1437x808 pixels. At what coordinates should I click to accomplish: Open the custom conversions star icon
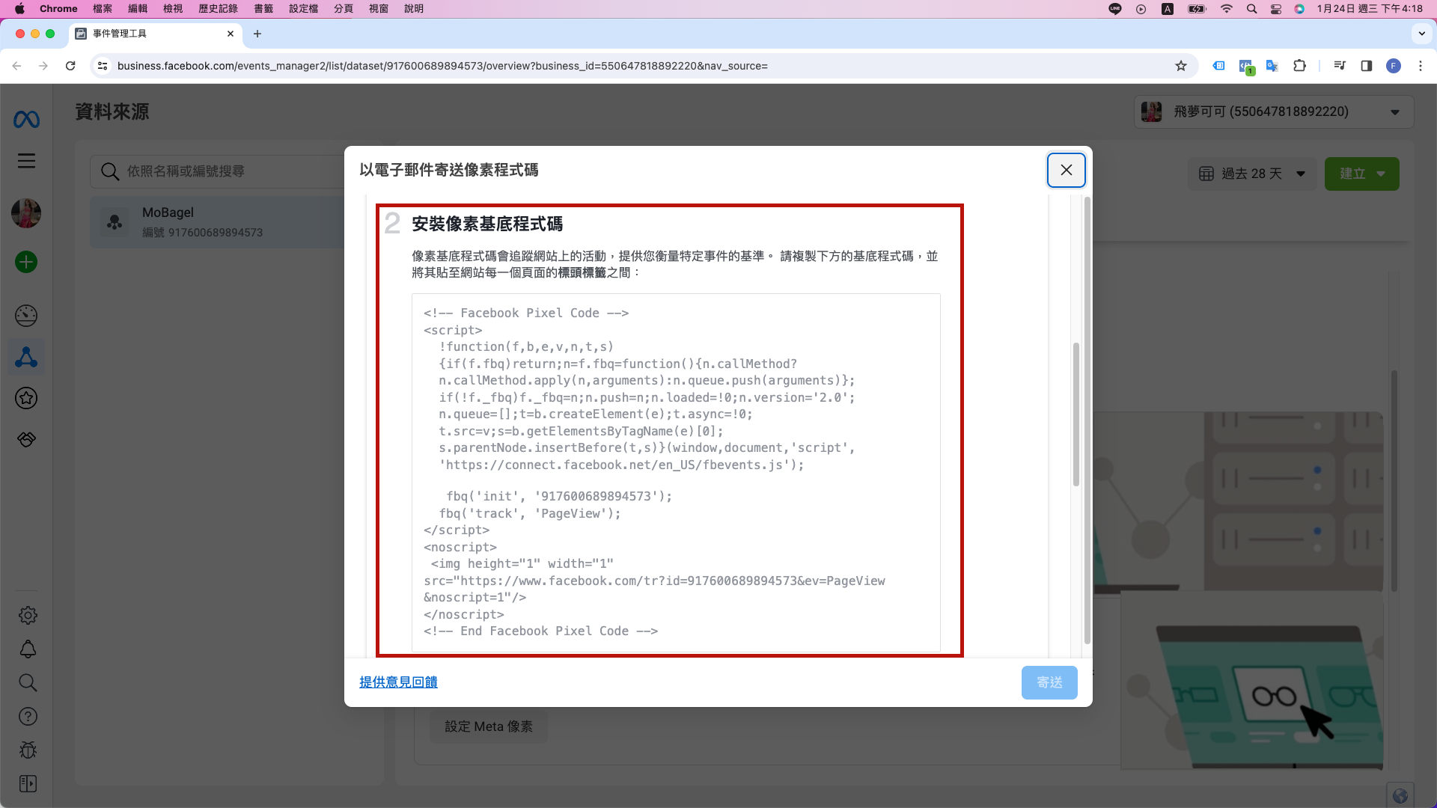point(26,398)
